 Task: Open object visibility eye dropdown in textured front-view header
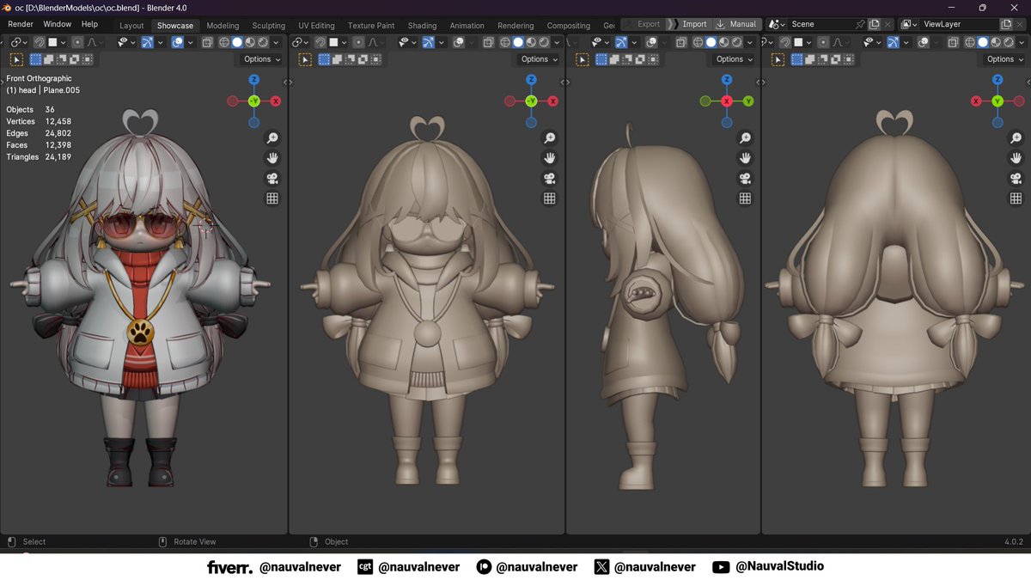(126, 42)
